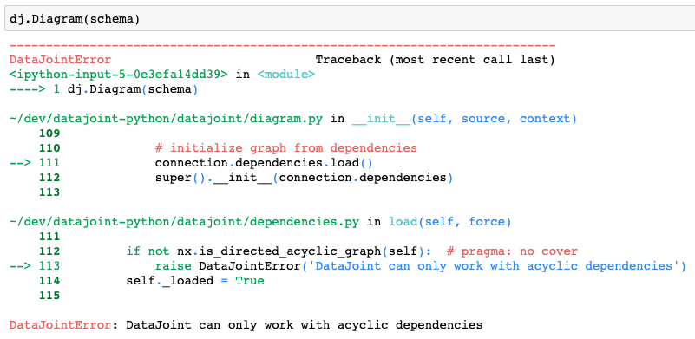Click the dj.Diagram(schema) code input cell
695x339 pixels.
click(350, 19)
